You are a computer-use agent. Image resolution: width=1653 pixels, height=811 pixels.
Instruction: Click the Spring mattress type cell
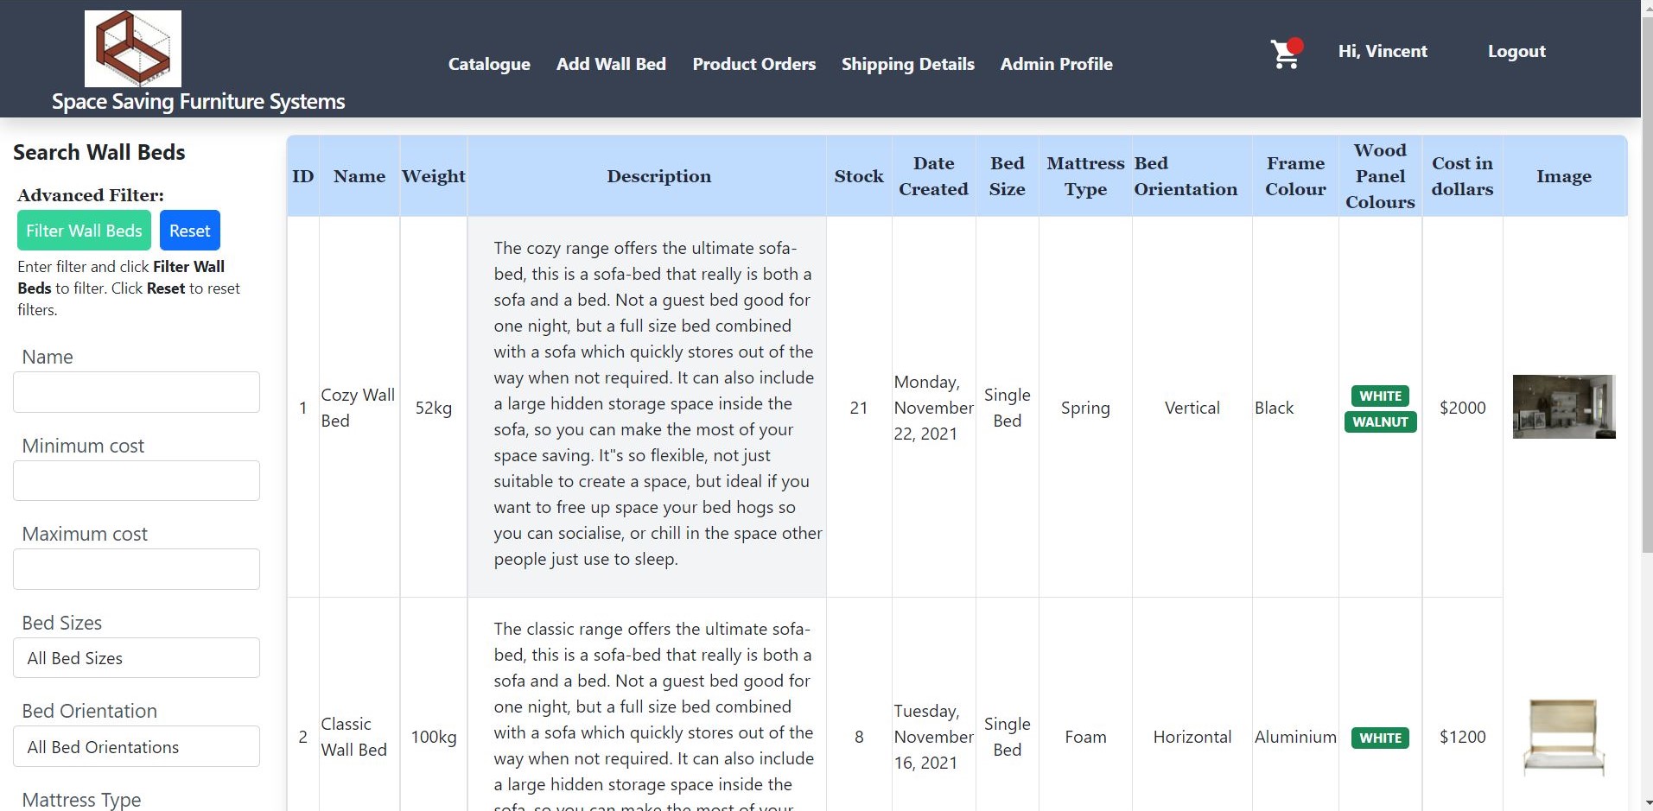(x=1085, y=408)
